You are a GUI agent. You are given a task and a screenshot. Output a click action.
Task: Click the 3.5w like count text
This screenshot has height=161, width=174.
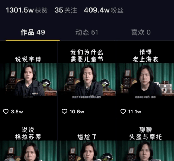click(x=17, y=112)
